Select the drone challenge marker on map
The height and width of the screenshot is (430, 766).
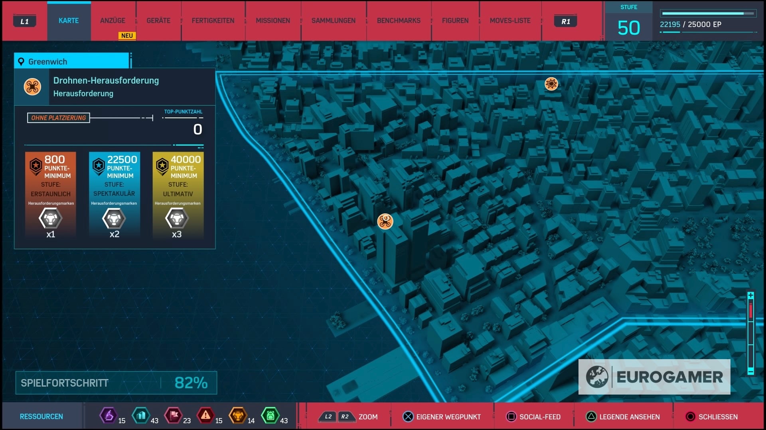[x=385, y=221]
